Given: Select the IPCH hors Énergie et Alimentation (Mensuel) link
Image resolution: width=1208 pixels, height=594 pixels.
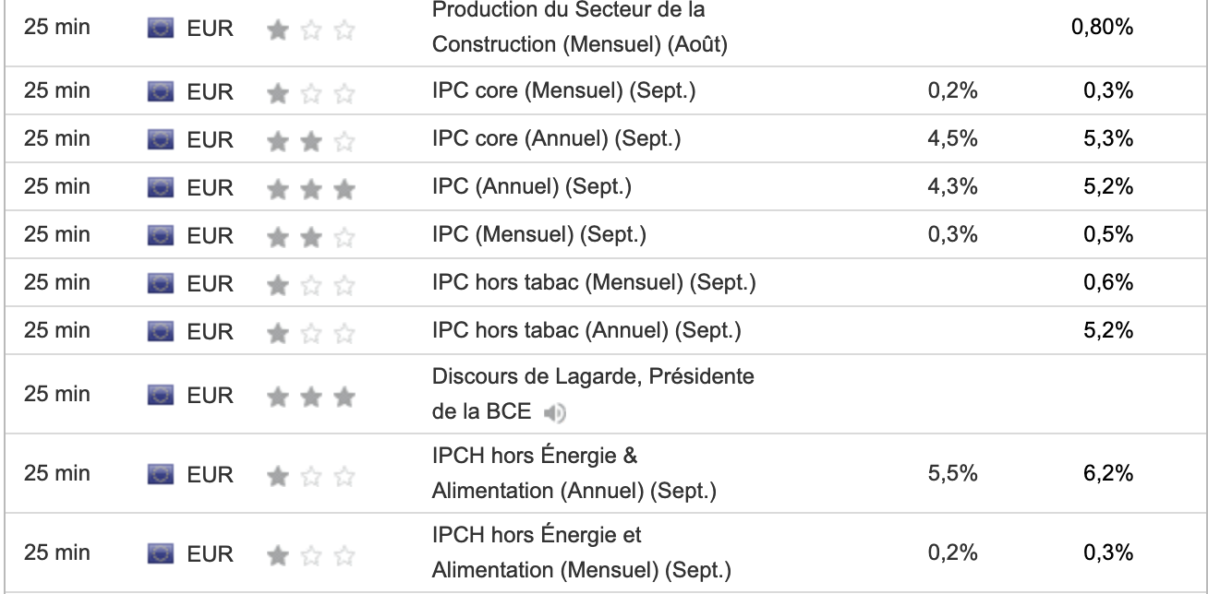Looking at the screenshot, I should 581,553.
